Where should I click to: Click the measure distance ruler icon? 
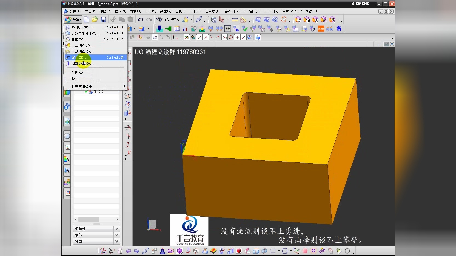tap(235, 20)
